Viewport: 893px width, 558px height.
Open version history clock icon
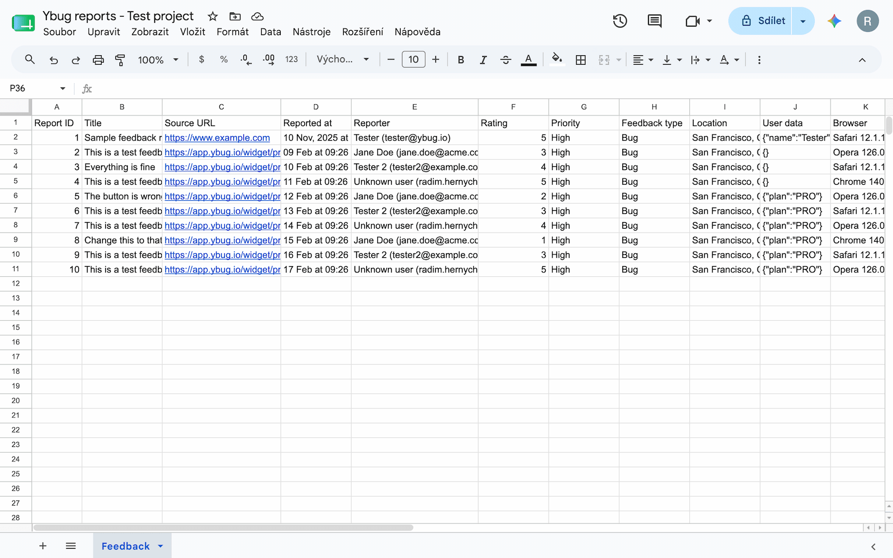620,21
